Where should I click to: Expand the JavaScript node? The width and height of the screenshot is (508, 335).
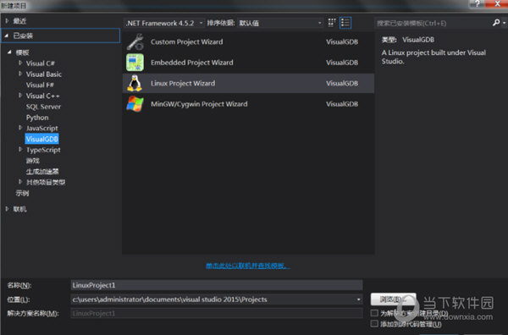click(20, 128)
